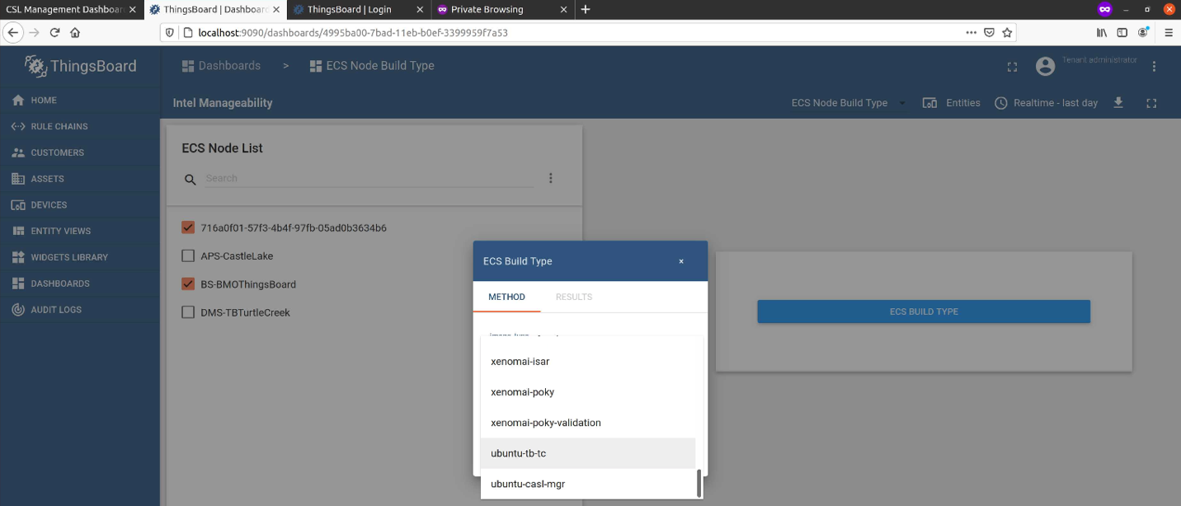Reload the browser page
This screenshot has height=506, width=1181.
point(54,33)
